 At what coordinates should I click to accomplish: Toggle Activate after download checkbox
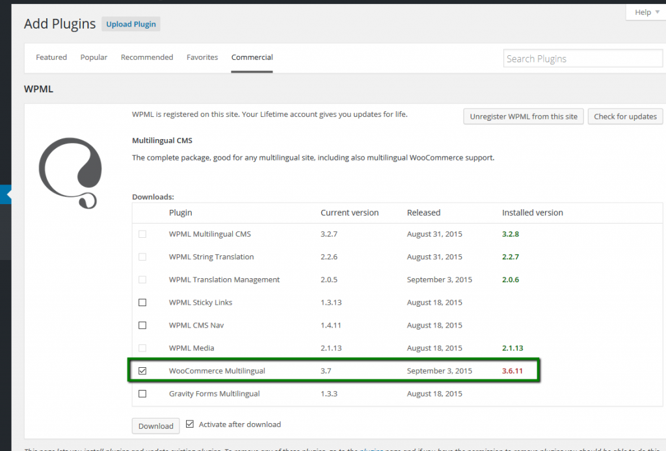[x=190, y=424]
